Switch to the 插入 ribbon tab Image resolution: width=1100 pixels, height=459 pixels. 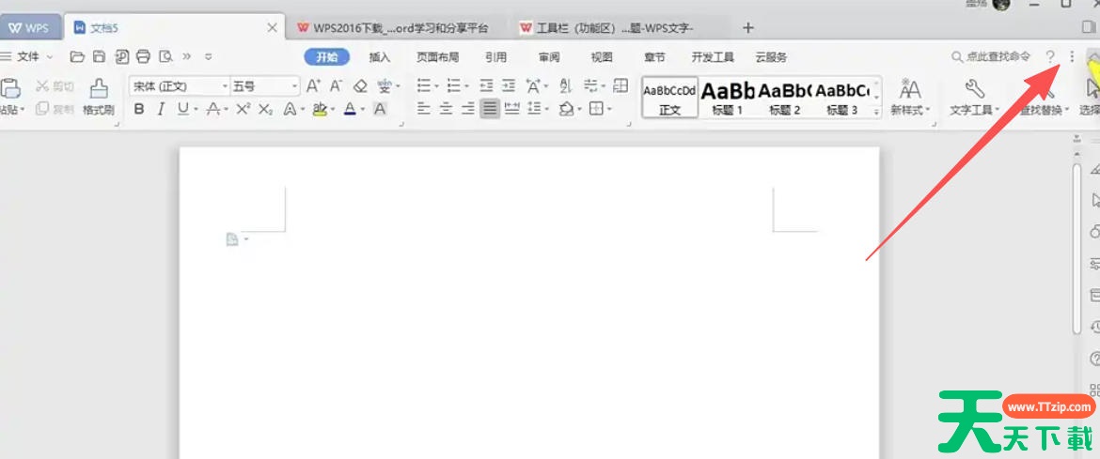(x=379, y=57)
